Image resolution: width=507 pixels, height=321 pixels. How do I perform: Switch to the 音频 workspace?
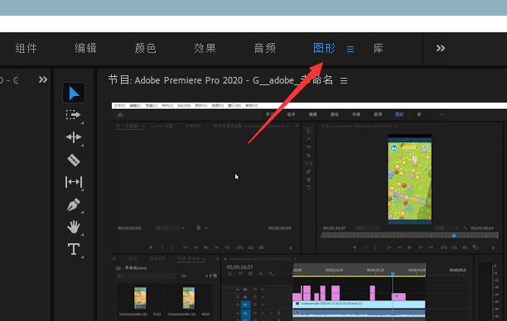(x=265, y=48)
